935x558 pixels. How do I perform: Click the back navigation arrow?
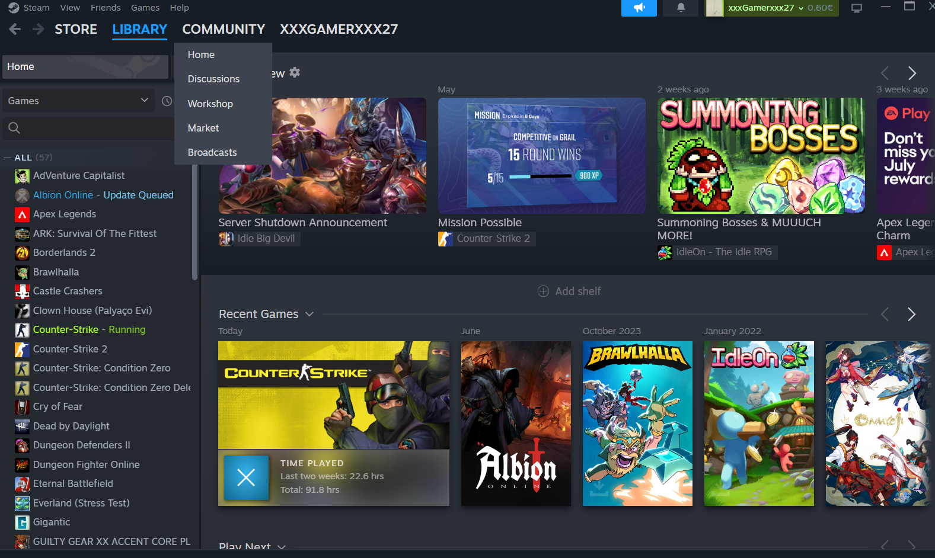(x=15, y=29)
